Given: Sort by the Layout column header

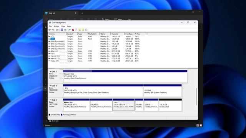Looking at the screenshot, I should click(x=72, y=34).
